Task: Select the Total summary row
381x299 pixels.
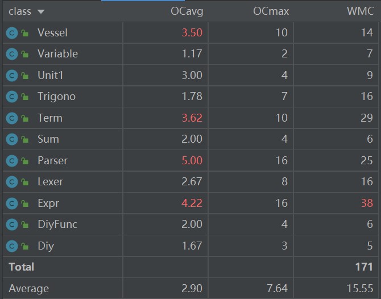Action: pos(21,267)
